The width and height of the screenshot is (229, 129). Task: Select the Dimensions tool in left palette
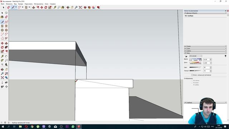point(6,56)
